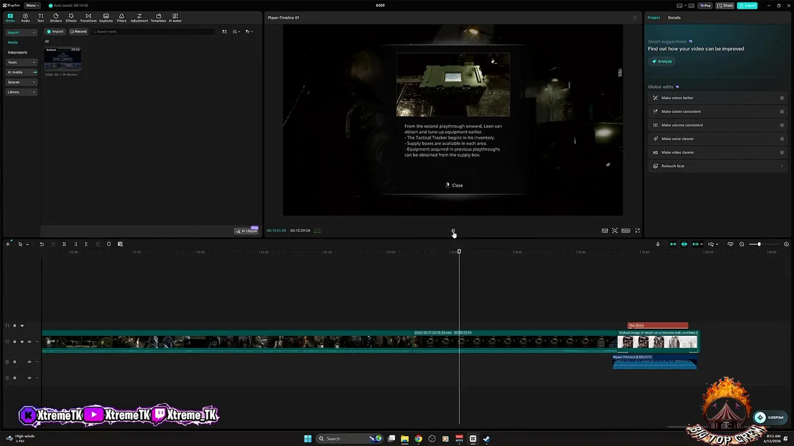Click the Search media field

(x=154, y=32)
